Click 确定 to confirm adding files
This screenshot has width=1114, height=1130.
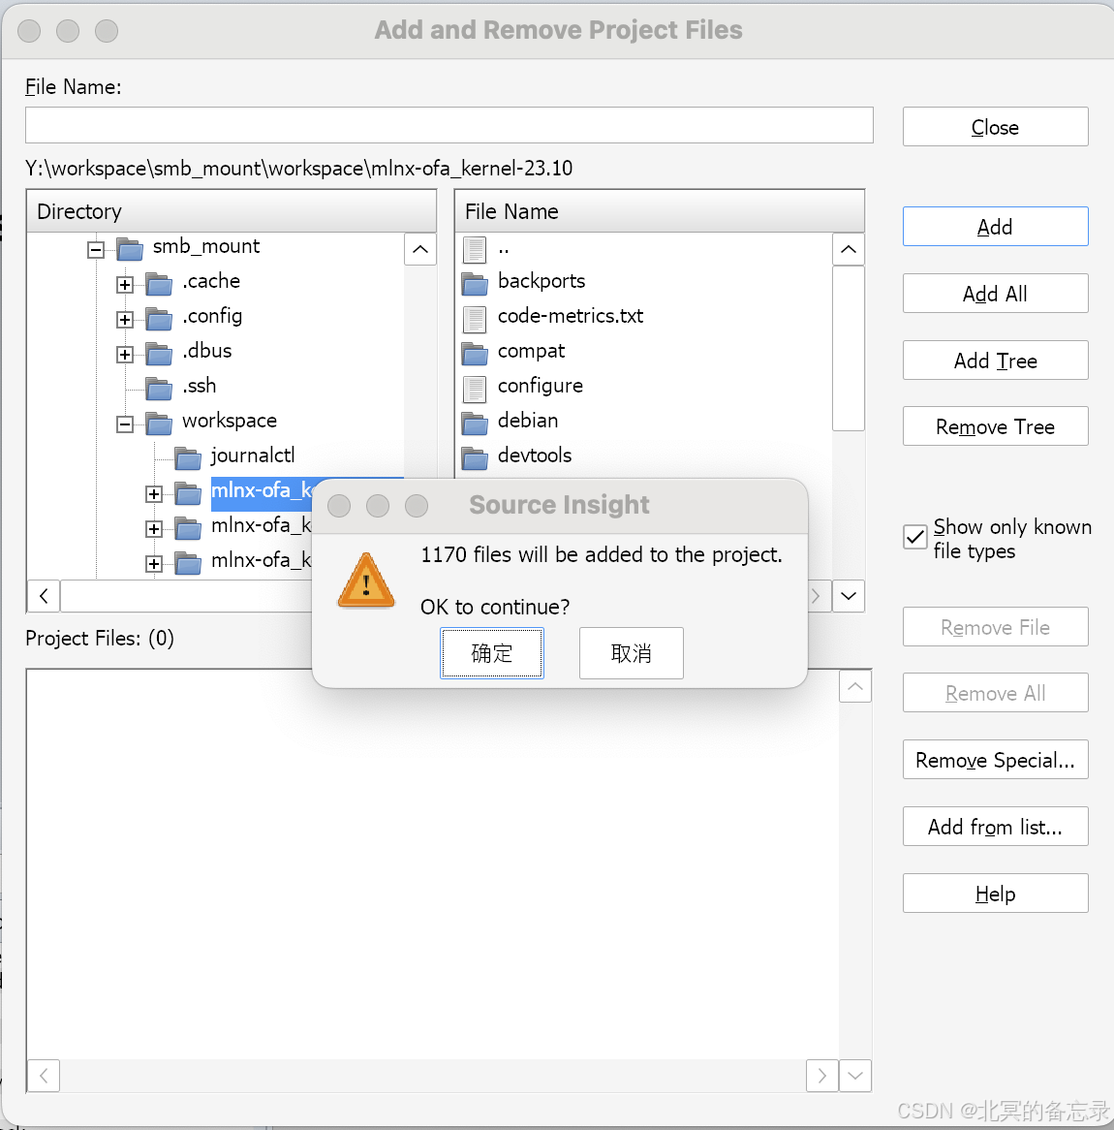[492, 653]
